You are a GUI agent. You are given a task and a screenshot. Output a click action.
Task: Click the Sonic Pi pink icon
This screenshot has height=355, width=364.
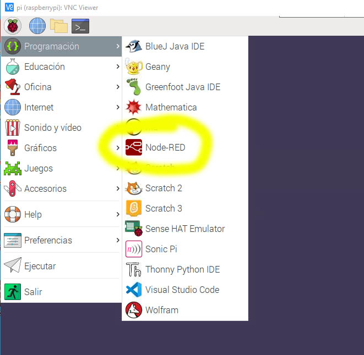(133, 249)
